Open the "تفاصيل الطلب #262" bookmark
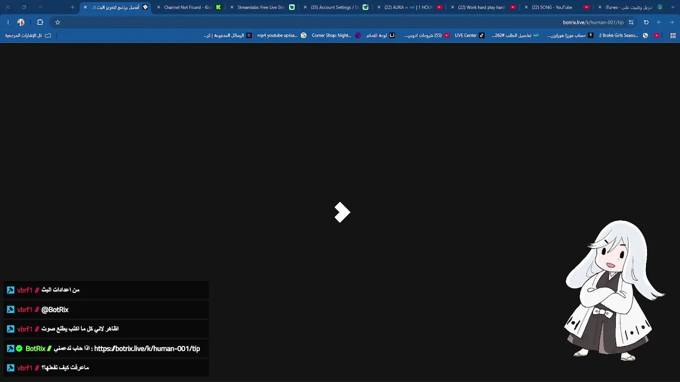Viewport: 680px width, 382px height. (x=515, y=36)
